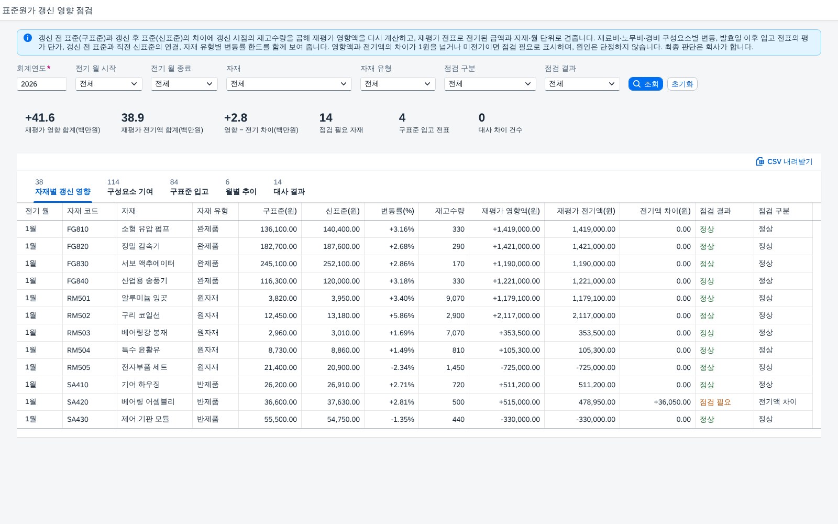Open the 자재 유형 dropdown
This screenshot has height=524, width=838.
tap(398, 84)
